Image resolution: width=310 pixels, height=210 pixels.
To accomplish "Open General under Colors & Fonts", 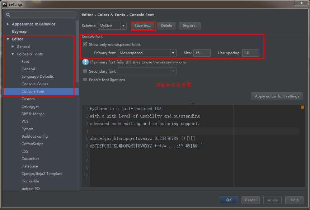I will tap(28, 69).
